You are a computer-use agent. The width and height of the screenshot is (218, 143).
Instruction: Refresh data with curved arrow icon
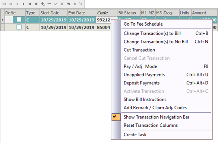(68, 4)
